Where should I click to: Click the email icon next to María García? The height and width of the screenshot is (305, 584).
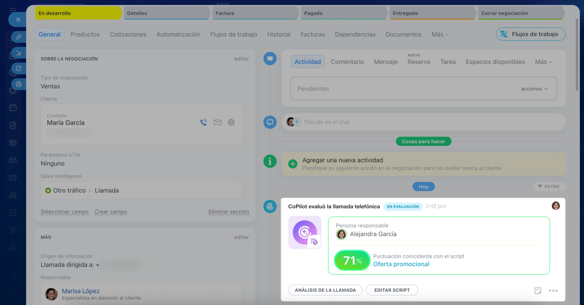(x=218, y=122)
